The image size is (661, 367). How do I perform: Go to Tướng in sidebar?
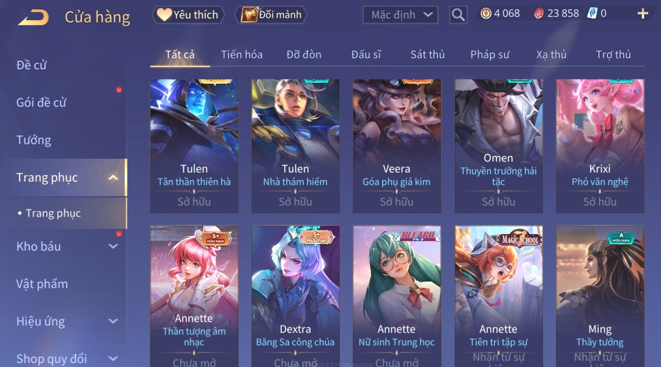tap(33, 140)
